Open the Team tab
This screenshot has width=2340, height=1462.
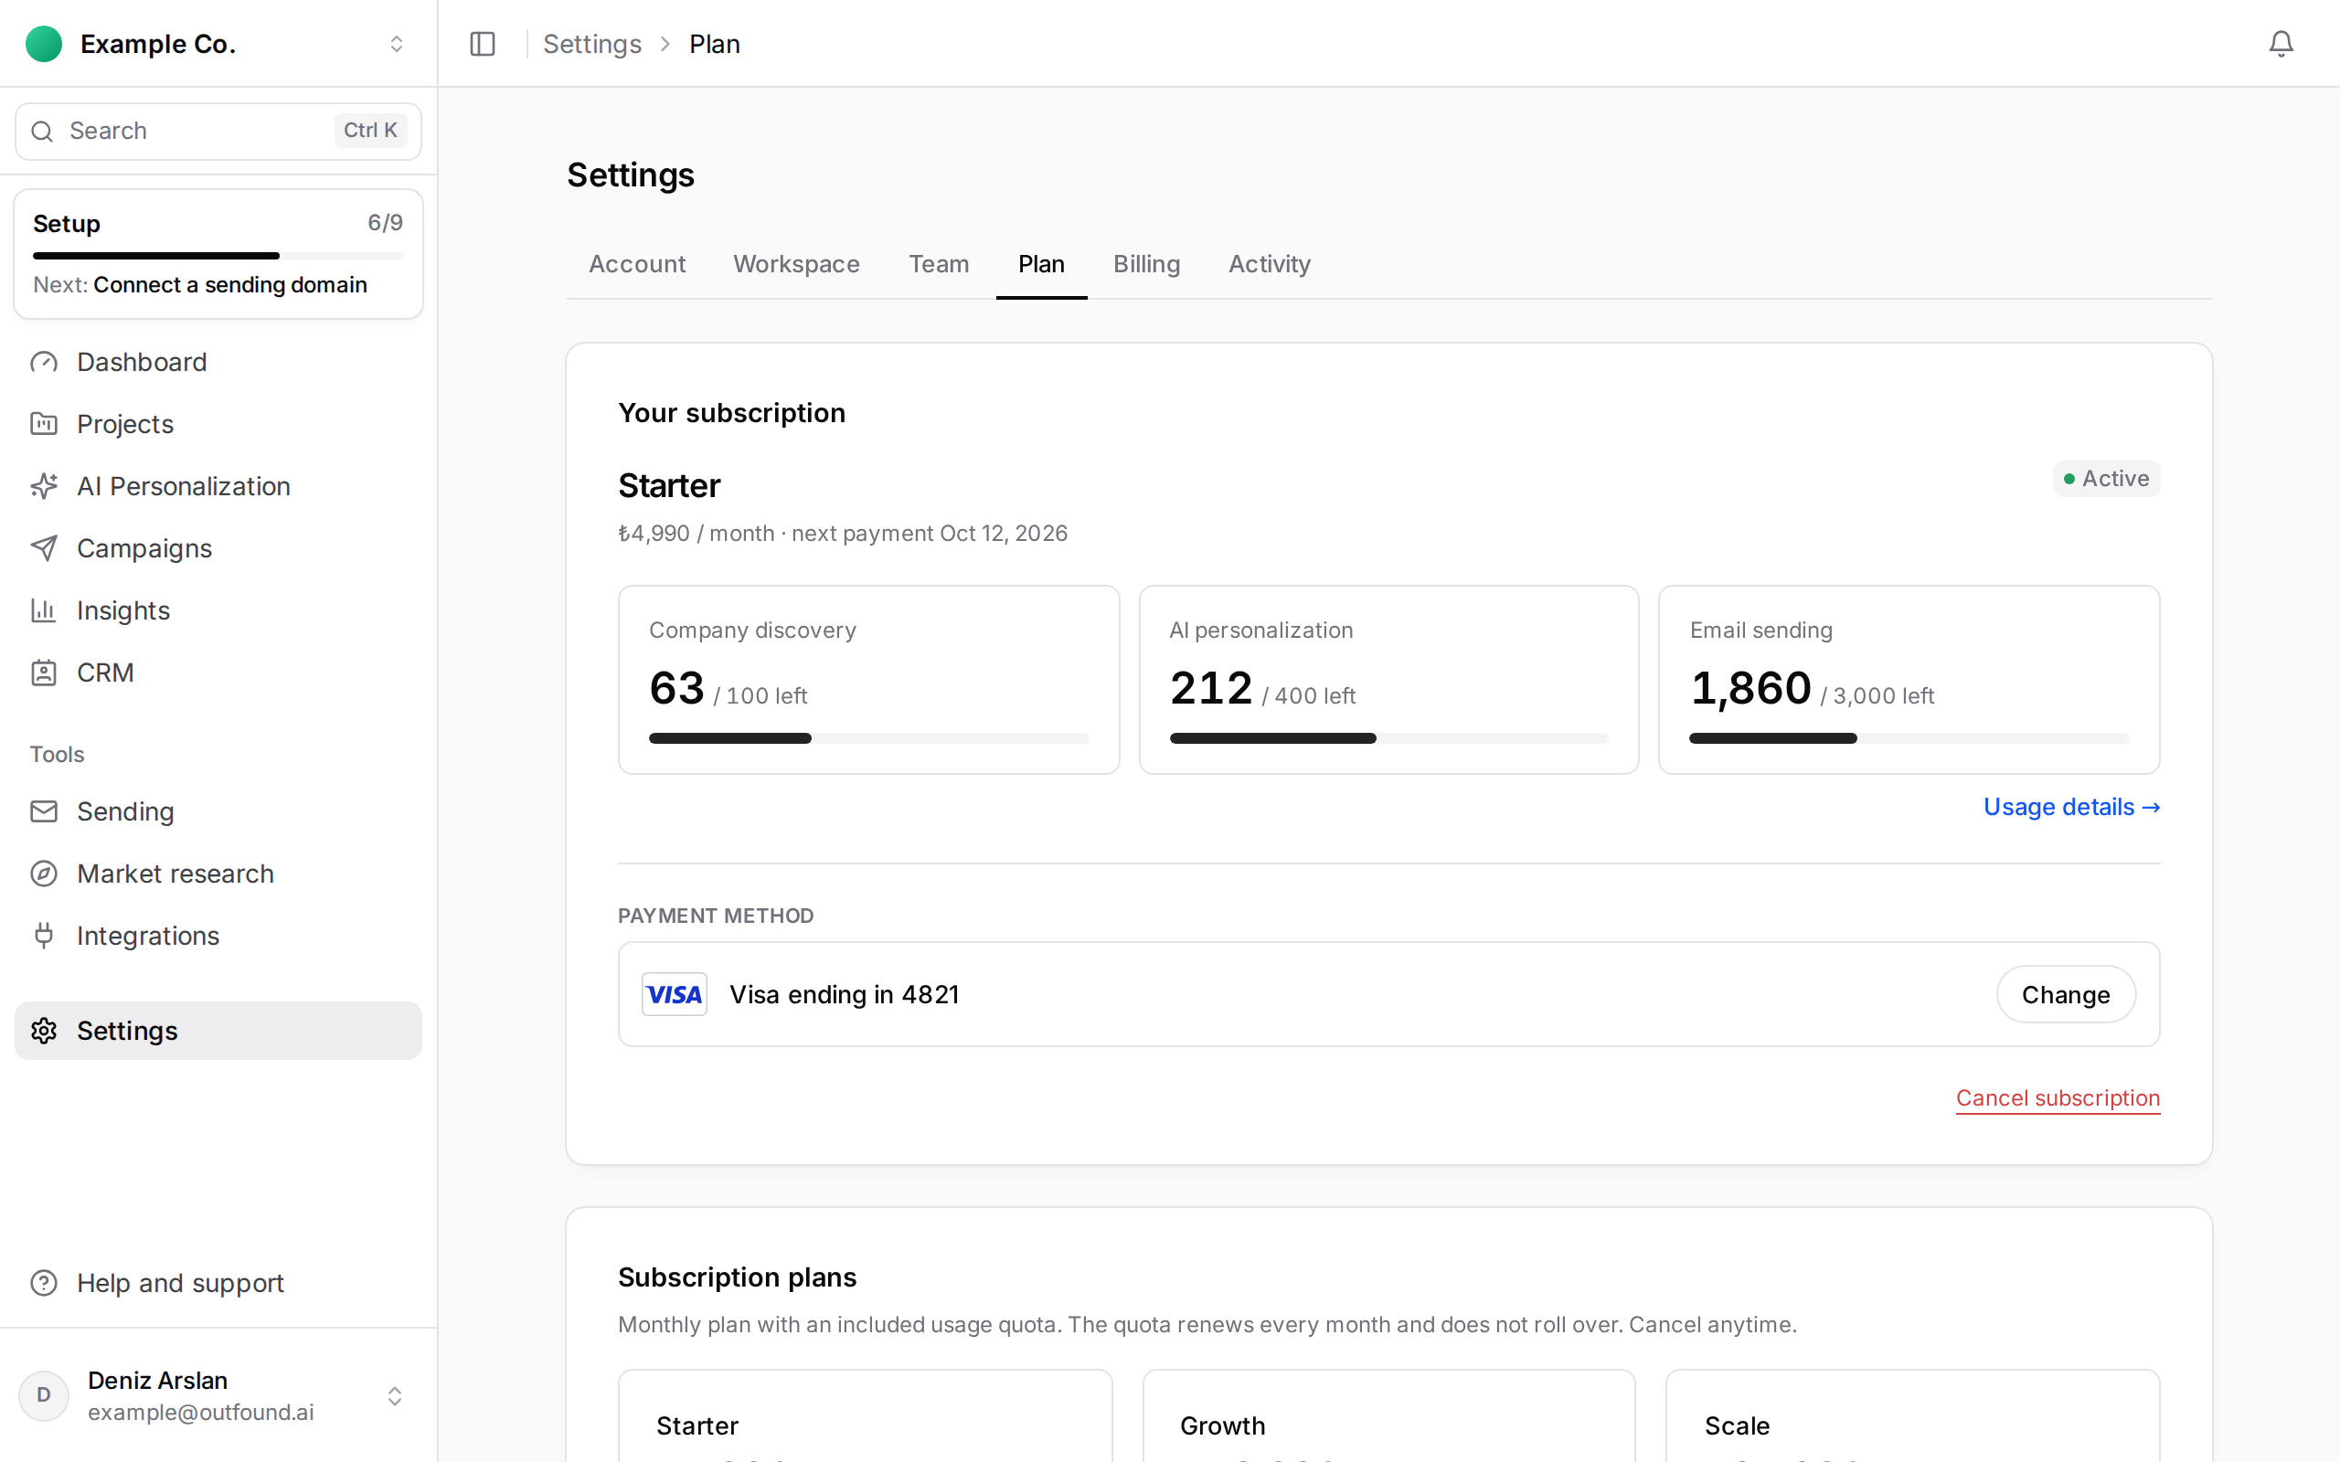(938, 264)
